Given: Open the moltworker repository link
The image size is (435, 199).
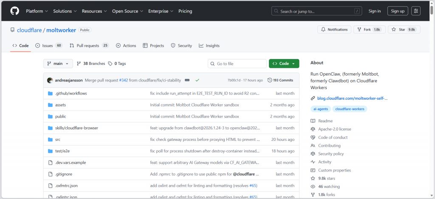Looking at the screenshot, I should pyautogui.click(x=61, y=30).
